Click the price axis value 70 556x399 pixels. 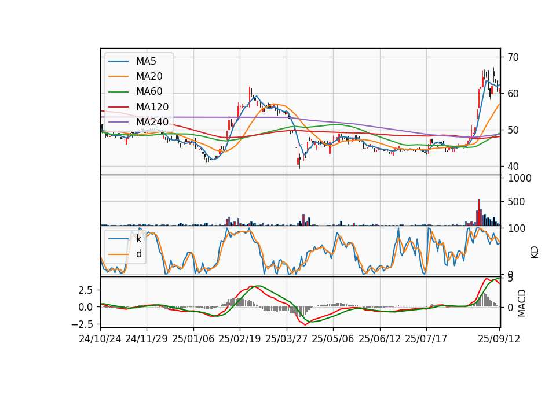click(513, 57)
